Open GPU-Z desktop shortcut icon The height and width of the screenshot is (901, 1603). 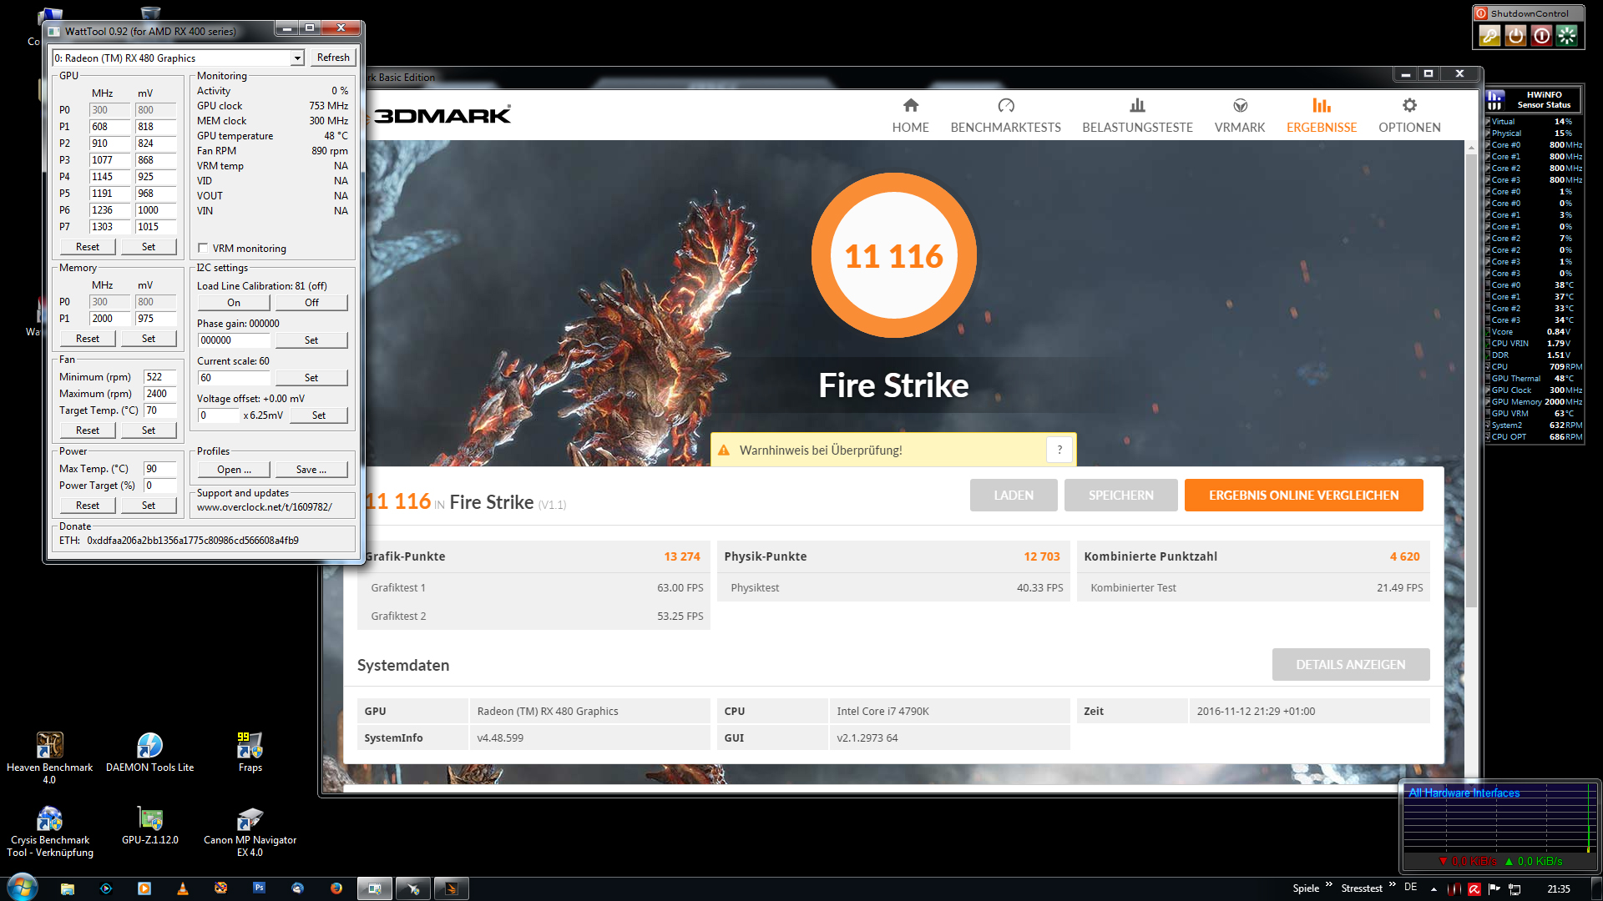coord(150,818)
